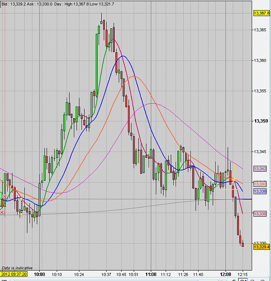Click the yellow day-high price tag 13,367.8
This screenshot has height=281, width=271.
point(262,13)
